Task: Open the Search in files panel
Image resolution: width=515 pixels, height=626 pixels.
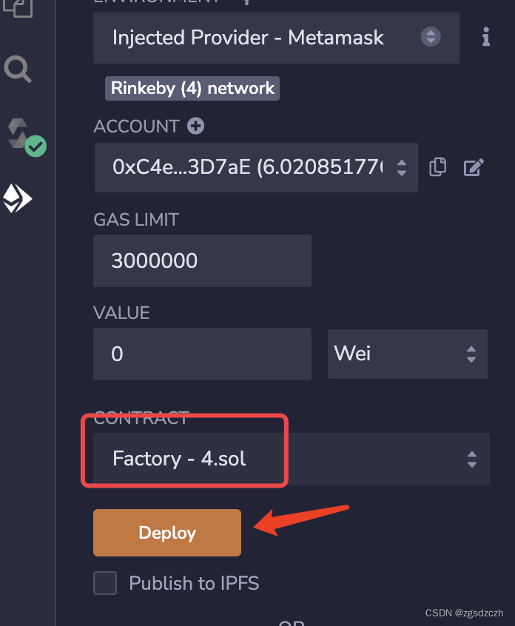Action: pyautogui.click(x=18, y=70)
